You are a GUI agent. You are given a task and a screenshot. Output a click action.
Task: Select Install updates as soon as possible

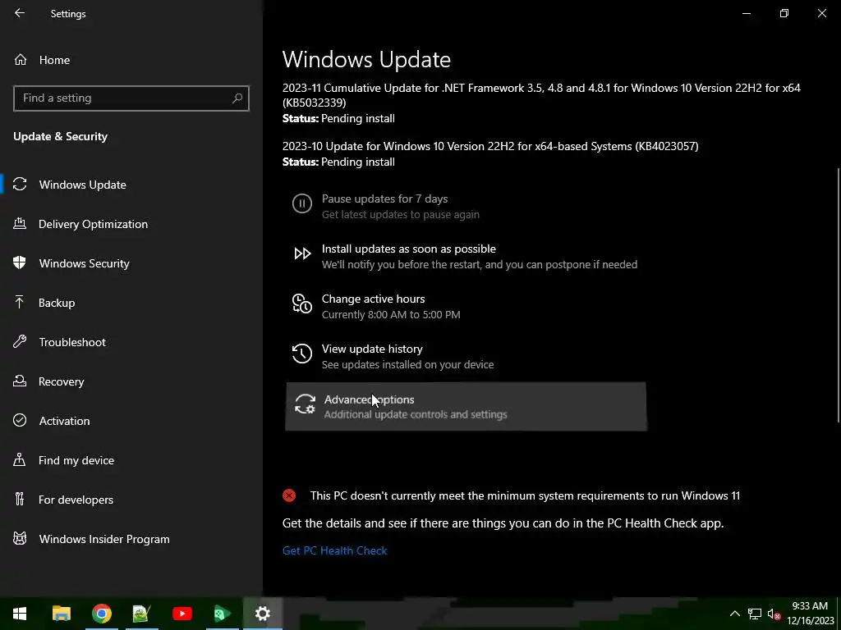click(x=465, y=256)
